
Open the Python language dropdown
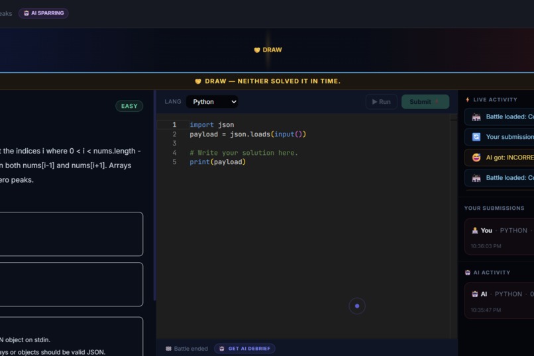pos(212,102)
